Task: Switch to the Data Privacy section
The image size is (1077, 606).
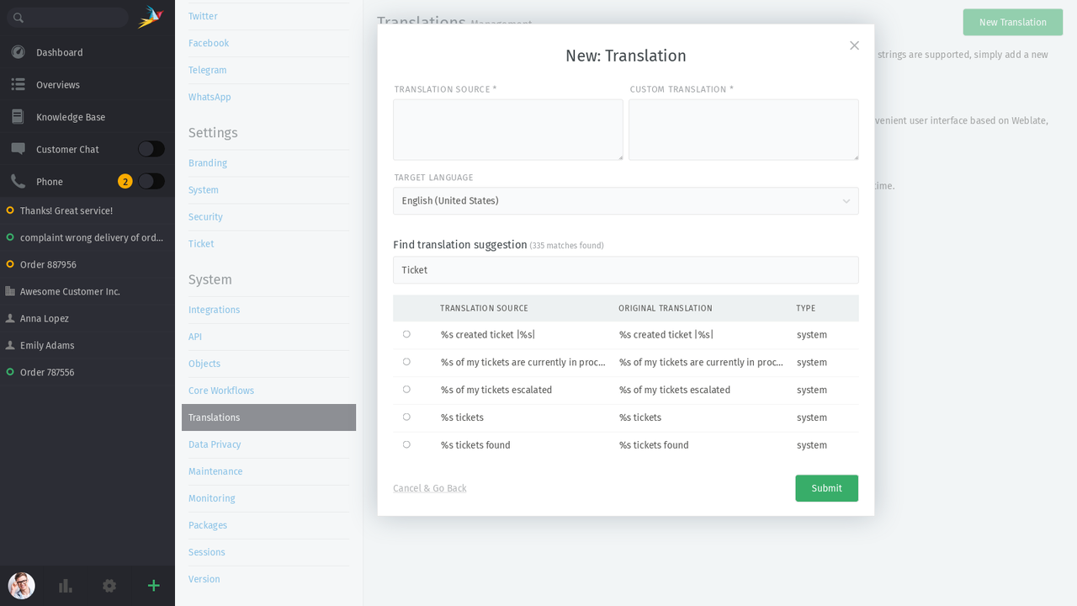Action: pyautogui.click(x=214, y=444)
